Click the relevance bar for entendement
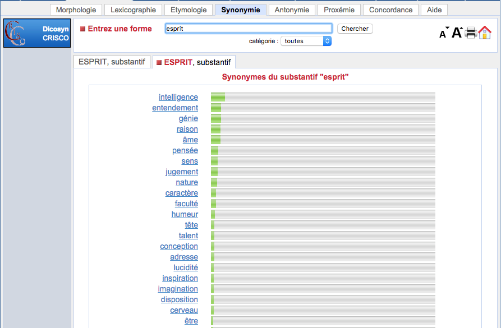Screen dimensions: 501x328 [x=323, y=108]
